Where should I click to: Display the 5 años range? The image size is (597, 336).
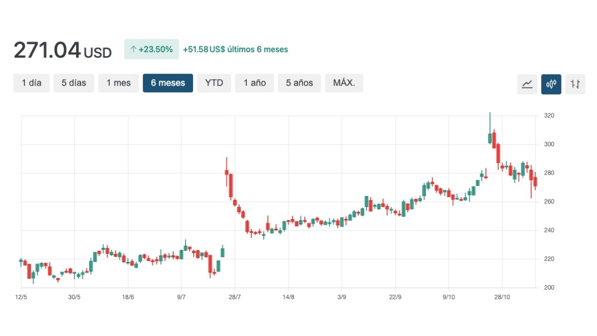pos(299,83)
